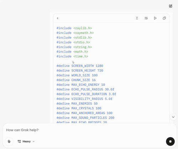Click the #include <time.h> line
The height and width of the screenshot is (149, 178).
(72, 56)
